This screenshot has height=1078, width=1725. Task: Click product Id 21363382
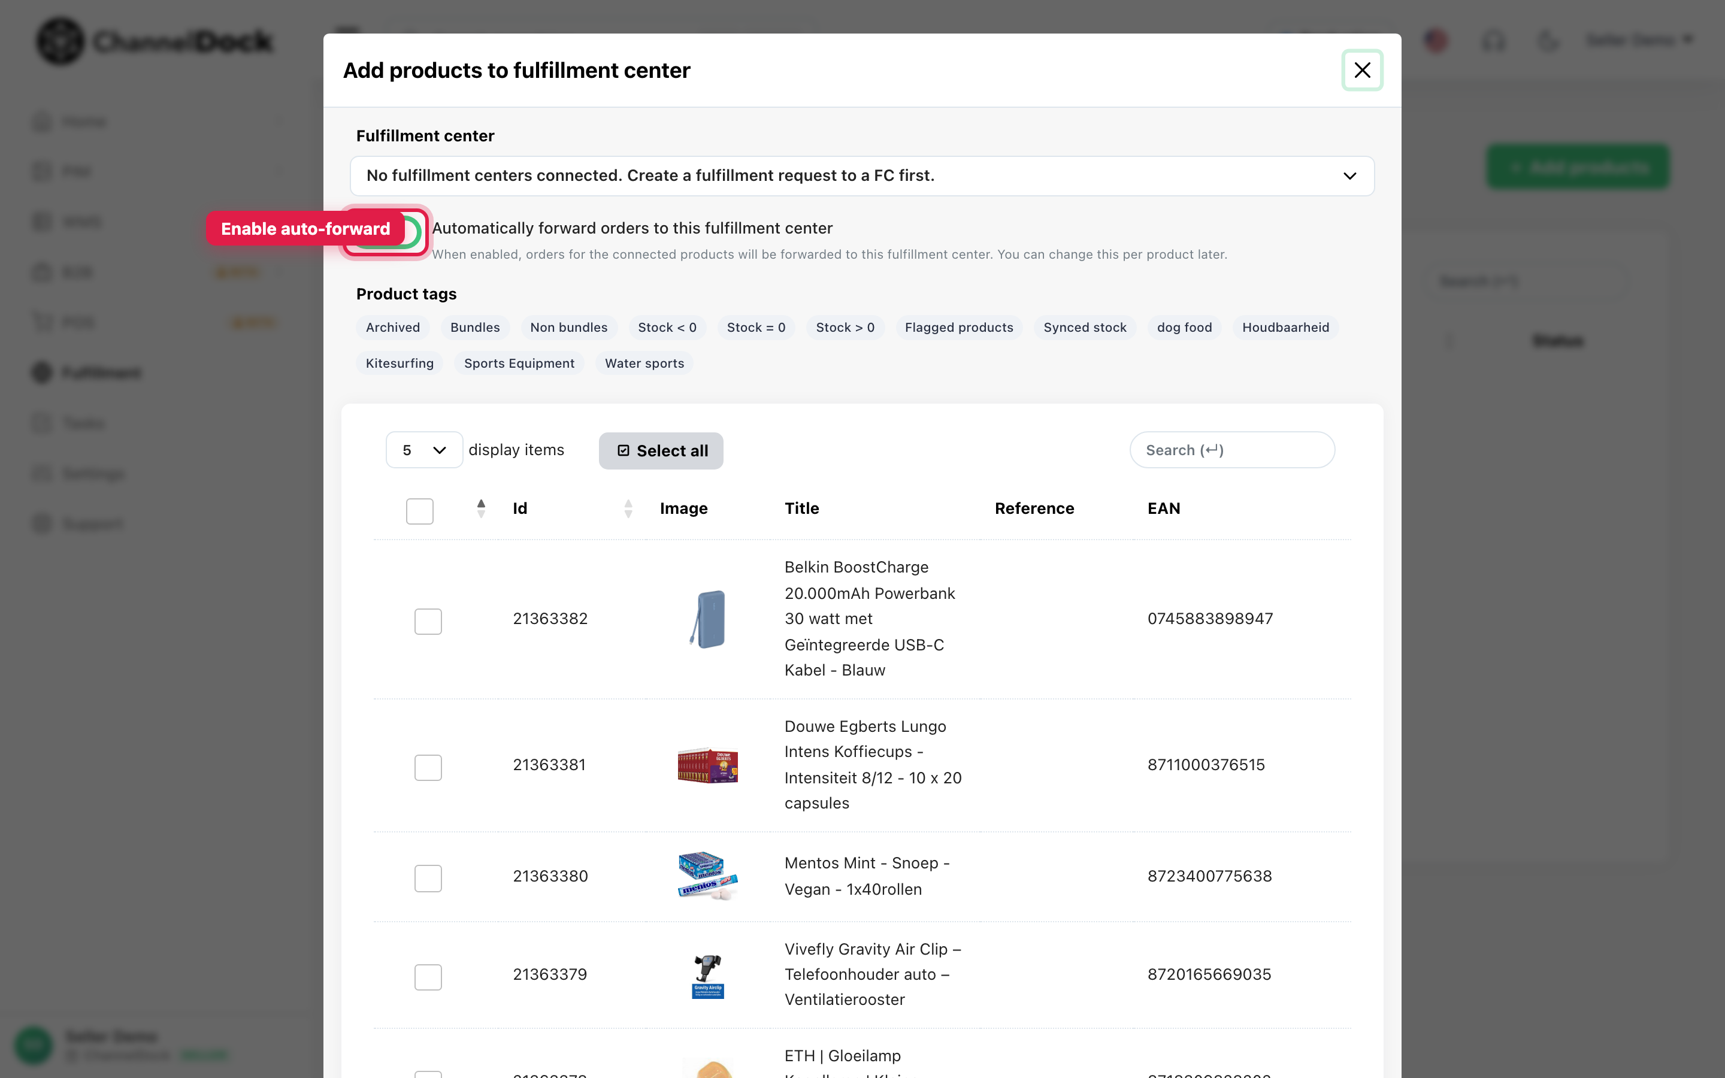point(550,619)
